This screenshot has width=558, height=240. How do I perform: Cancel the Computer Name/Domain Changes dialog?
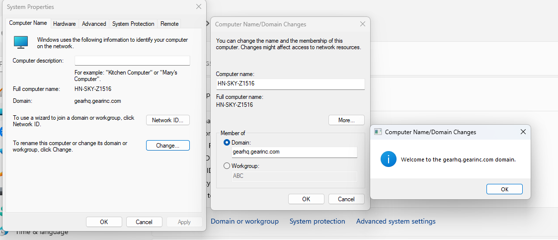[x=346, y=199]
